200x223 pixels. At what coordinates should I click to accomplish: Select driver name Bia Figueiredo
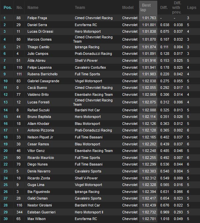point(39,192)
